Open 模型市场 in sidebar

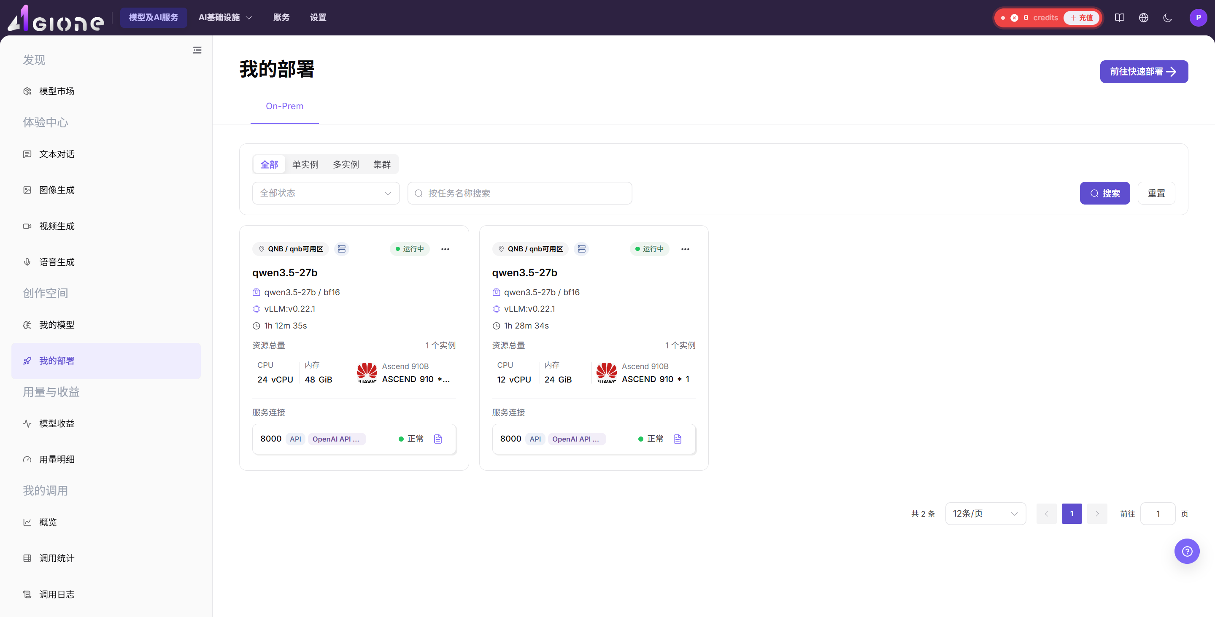click(x=106, y=91)
